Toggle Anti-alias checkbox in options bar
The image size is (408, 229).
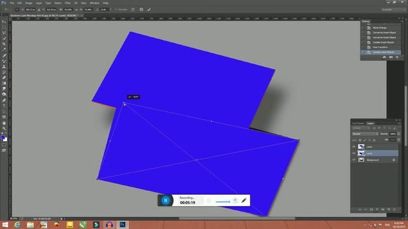tap(121, 10)
